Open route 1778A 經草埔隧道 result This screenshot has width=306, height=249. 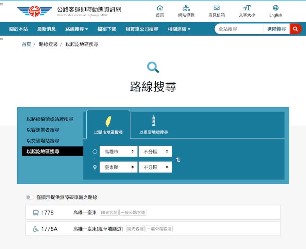coord(153,229)
